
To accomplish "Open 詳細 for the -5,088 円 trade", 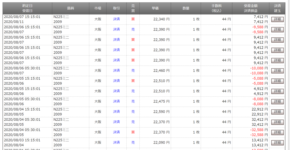I will pyautogui.click(x=277, y=81).
